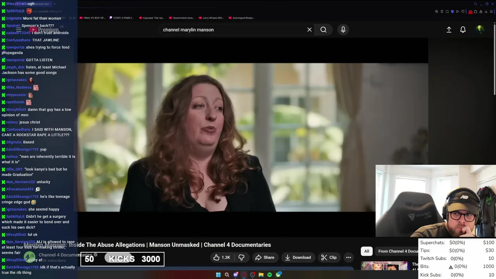
Task: Click chat username psyph_dnb
Action: 15,67
